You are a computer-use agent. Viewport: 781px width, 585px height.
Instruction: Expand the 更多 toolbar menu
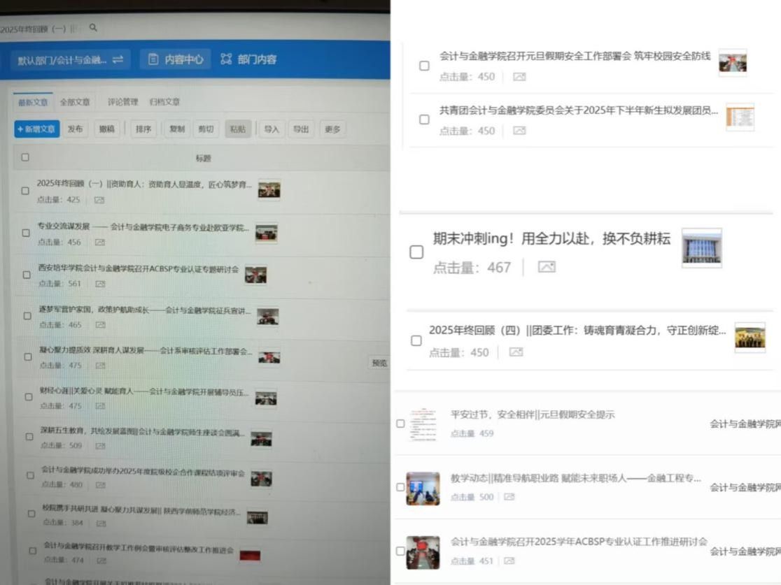click(x=332, y=129)
